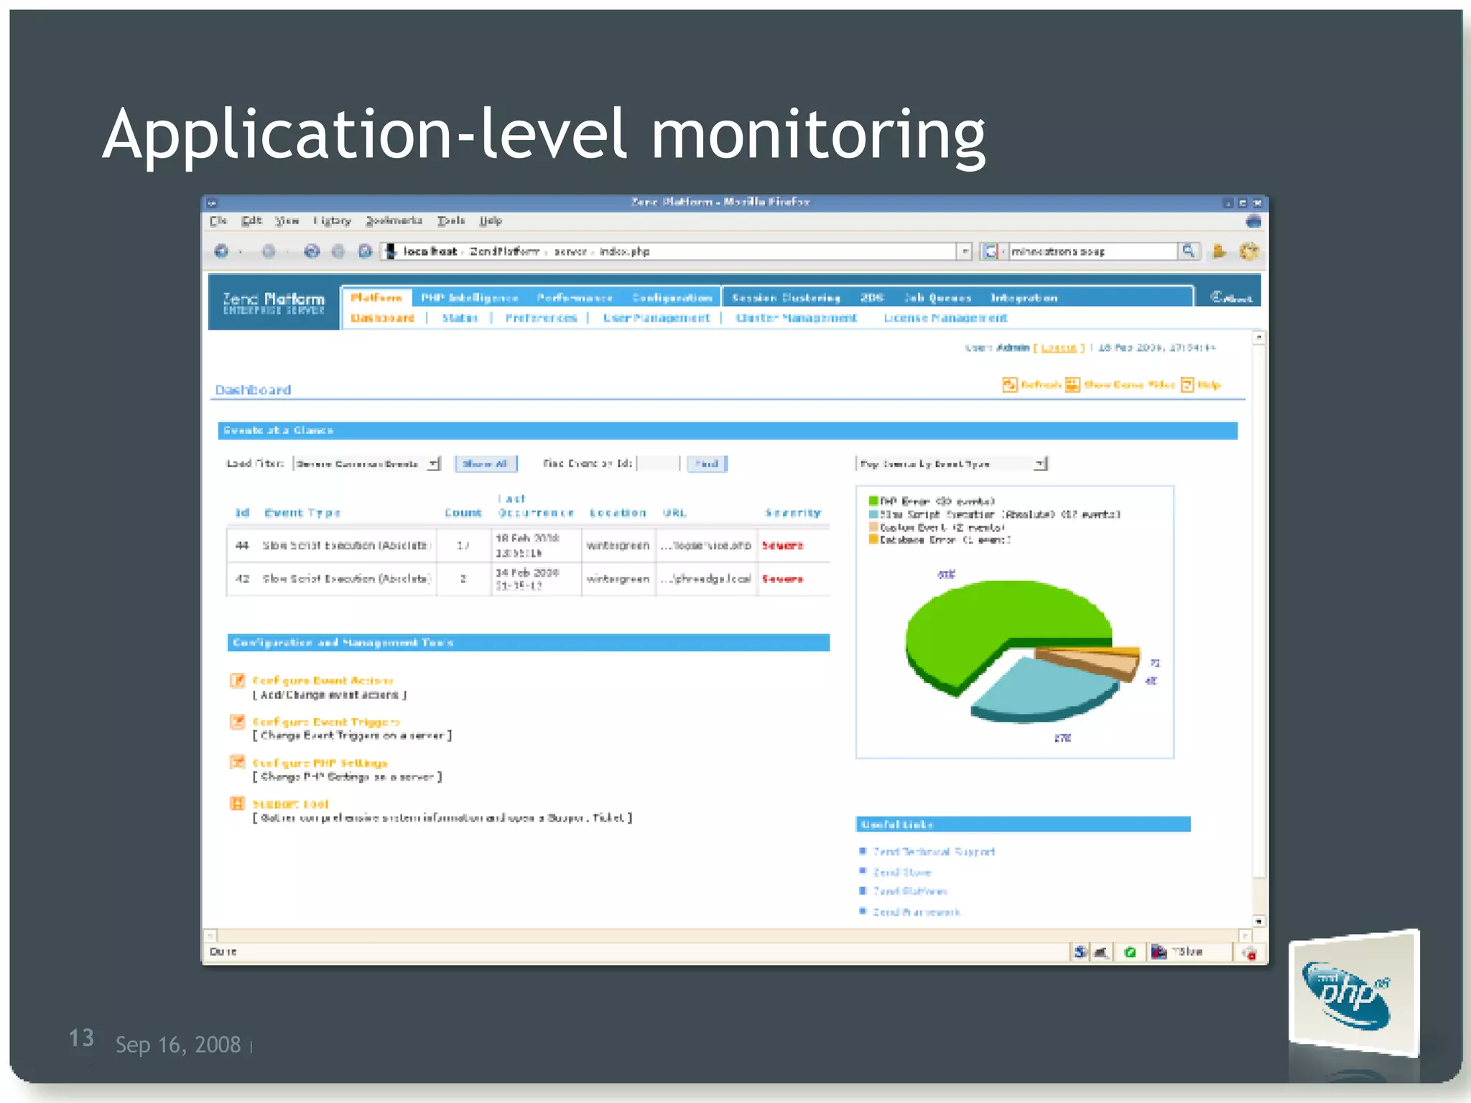Click the Find button
Screen dimensions: 1471x1103
(x=707, y=464)
